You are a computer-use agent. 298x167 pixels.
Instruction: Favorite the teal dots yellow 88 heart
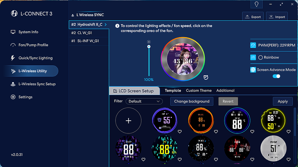180,159
